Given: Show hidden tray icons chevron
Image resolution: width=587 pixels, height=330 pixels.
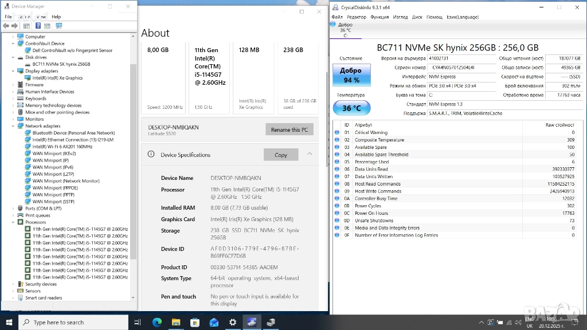Looking at the screenshot, I should (x=481, y=322).
